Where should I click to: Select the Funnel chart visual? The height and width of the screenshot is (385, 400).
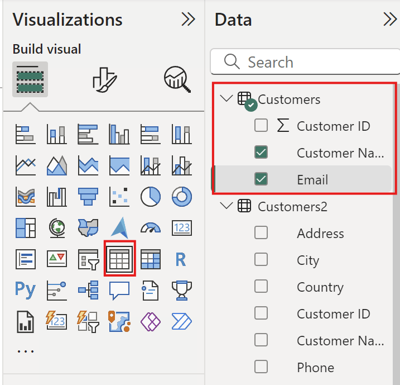click(x=88, y=196)
